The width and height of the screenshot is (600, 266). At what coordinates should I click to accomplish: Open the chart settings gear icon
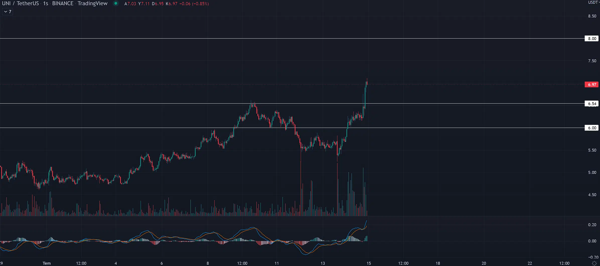click(x=594, y=263)
